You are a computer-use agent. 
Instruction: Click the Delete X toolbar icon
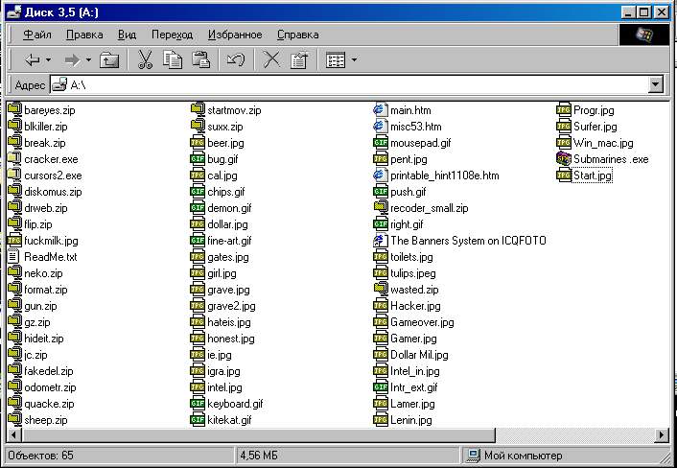coord(271,60)
